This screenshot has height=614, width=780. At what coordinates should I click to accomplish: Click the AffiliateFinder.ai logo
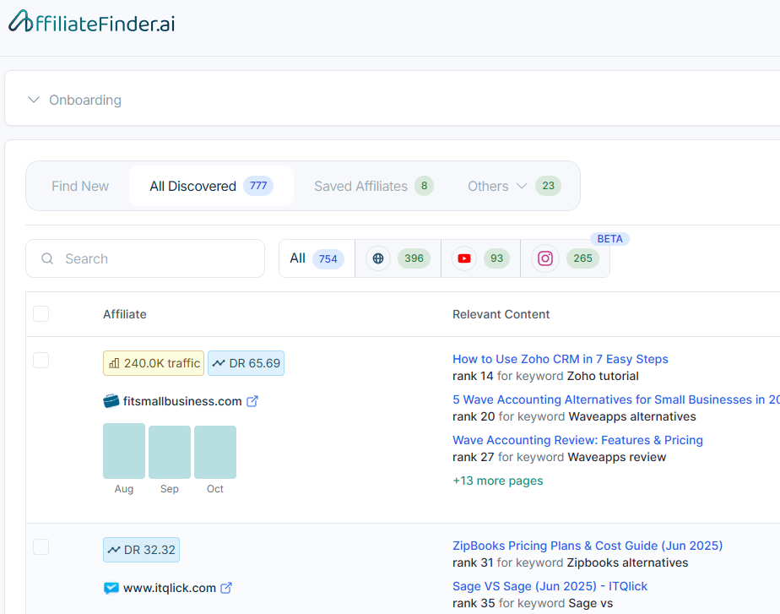pyautogui.click(x=92, y=22)
